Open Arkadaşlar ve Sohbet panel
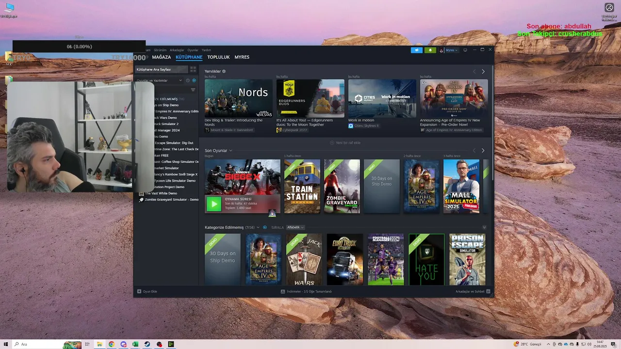This screenshot has height=349, width=621. [x=473, y=291]
